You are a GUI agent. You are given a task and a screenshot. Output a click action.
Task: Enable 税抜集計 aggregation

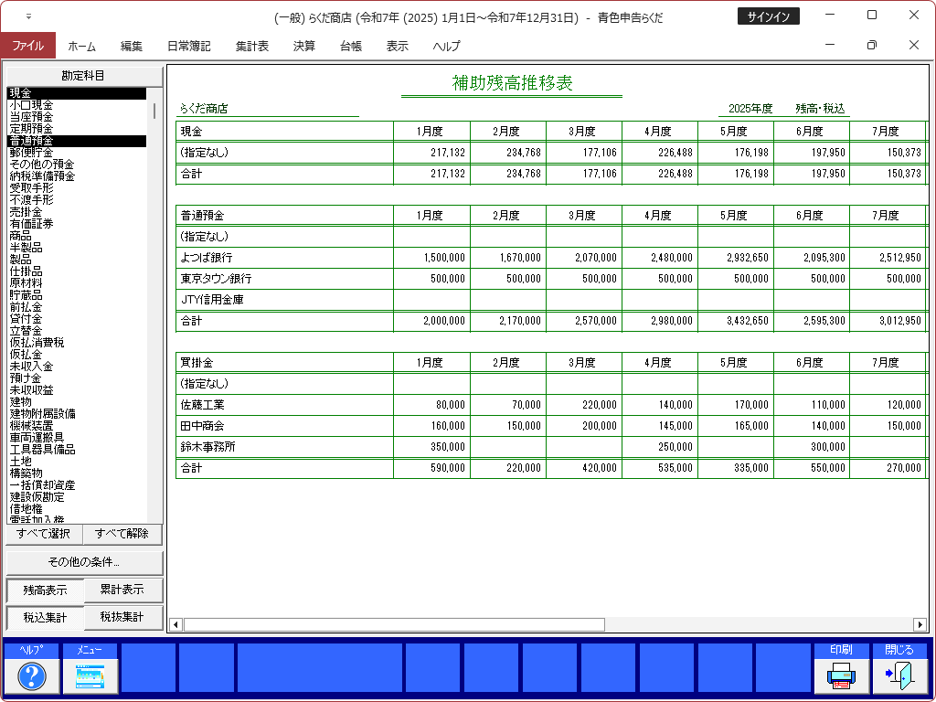coord(122,618)
